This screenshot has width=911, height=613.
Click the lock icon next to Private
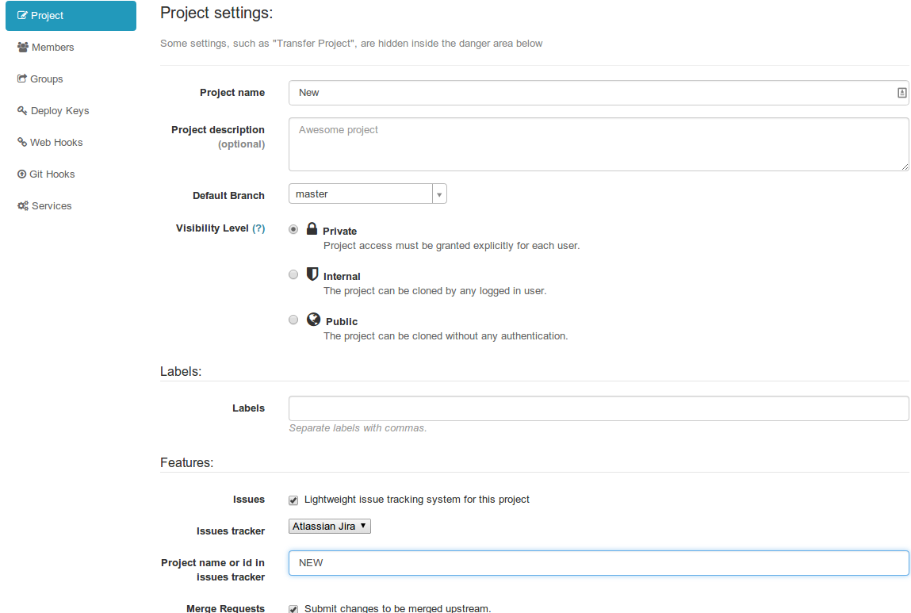(x=312, y=228)
